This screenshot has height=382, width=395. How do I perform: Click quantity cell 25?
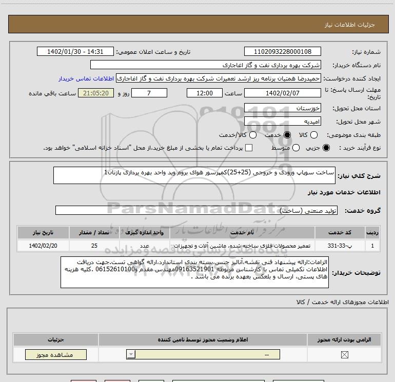click(x=94, y=246)
